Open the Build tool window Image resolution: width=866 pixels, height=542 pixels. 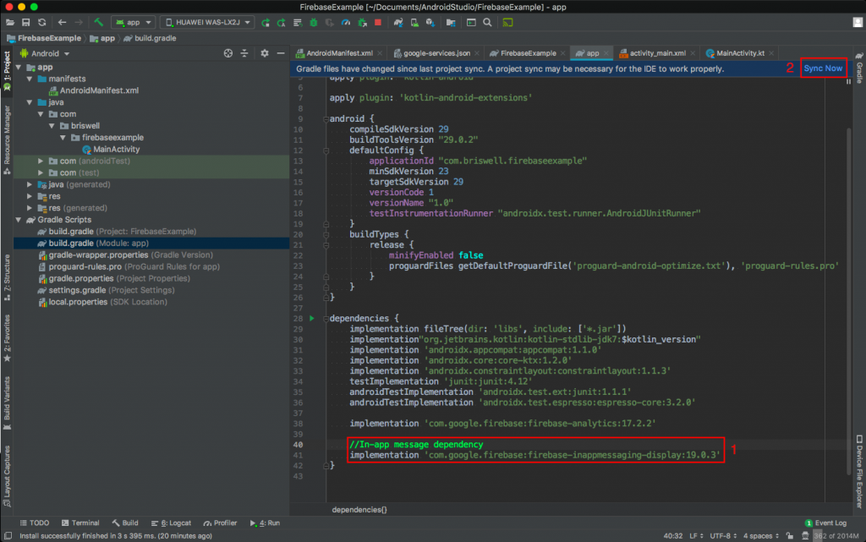pyautogui.click(x=125, y=523)
